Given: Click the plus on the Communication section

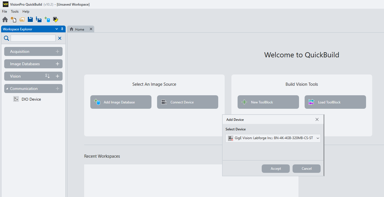Looking at the screenshot, I should pos(58,89).
